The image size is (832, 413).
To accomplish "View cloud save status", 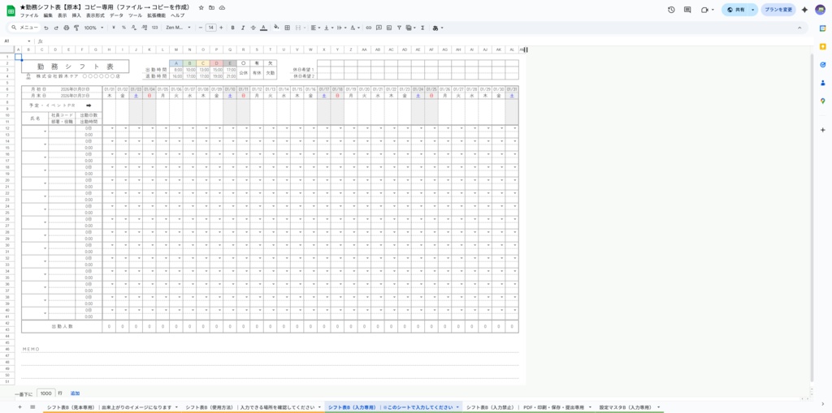I will click(x=222, y=8).
